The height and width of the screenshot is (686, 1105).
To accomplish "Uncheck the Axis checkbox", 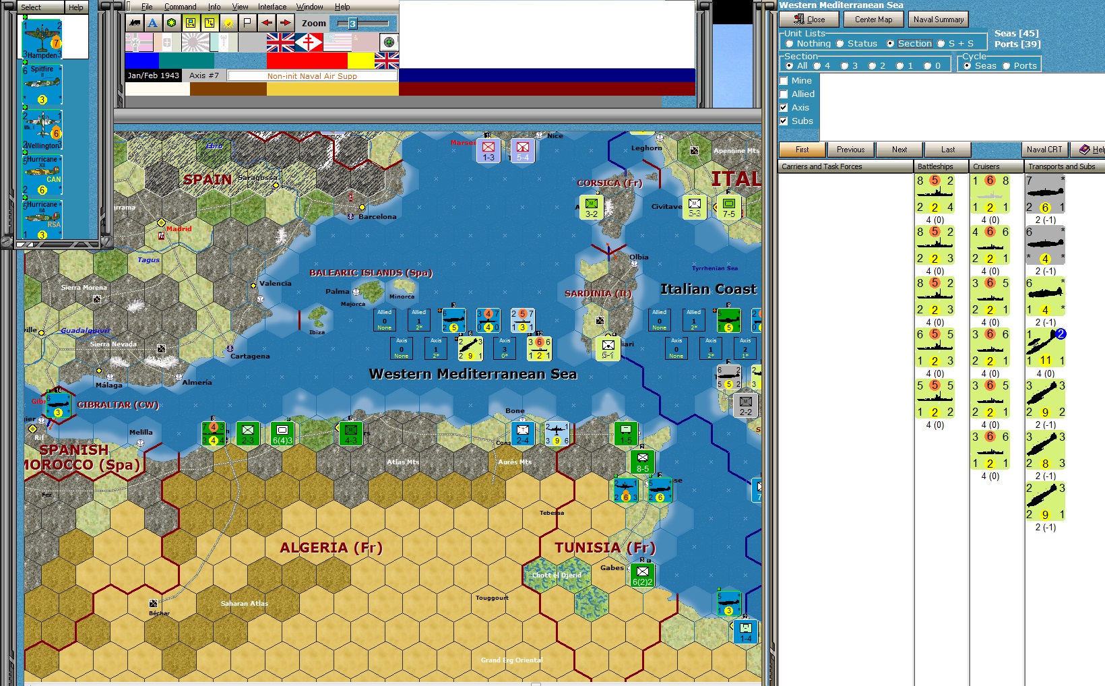I will 784,108.
